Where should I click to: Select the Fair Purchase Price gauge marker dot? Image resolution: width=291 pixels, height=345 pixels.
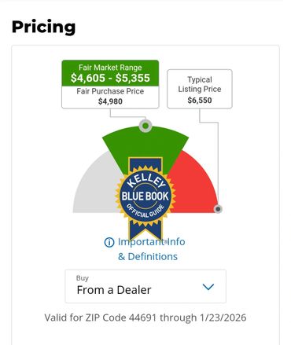[x=145, y=126]
